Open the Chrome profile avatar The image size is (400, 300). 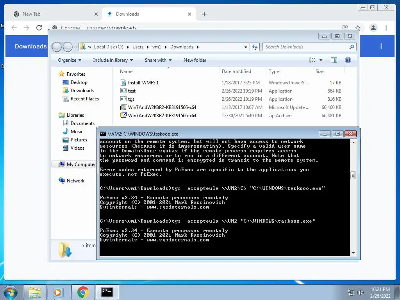(373, 28)
